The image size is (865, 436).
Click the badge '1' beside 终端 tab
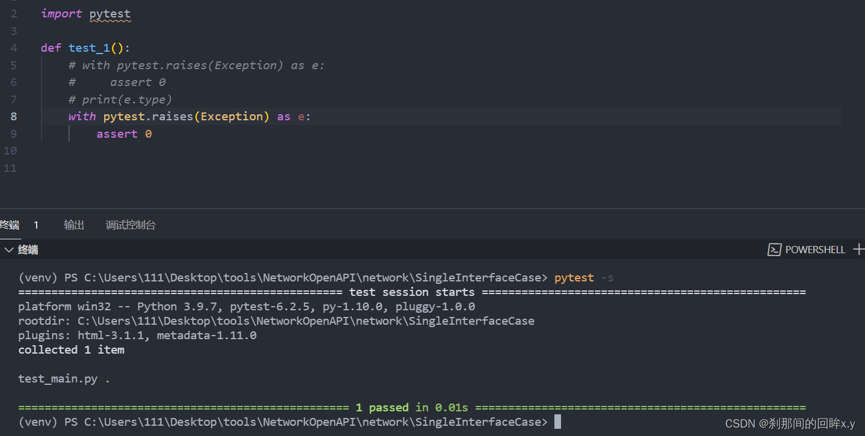point(36,225)
